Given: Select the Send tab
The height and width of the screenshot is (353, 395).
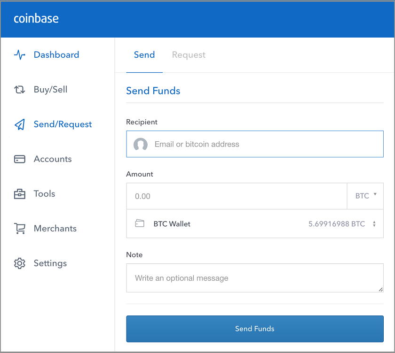Looking at the screenshot, I should tap(144, 55).
